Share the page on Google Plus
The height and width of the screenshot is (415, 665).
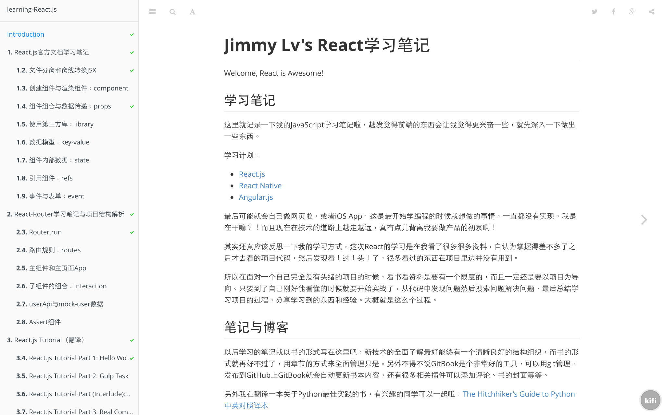coord(632,12)
